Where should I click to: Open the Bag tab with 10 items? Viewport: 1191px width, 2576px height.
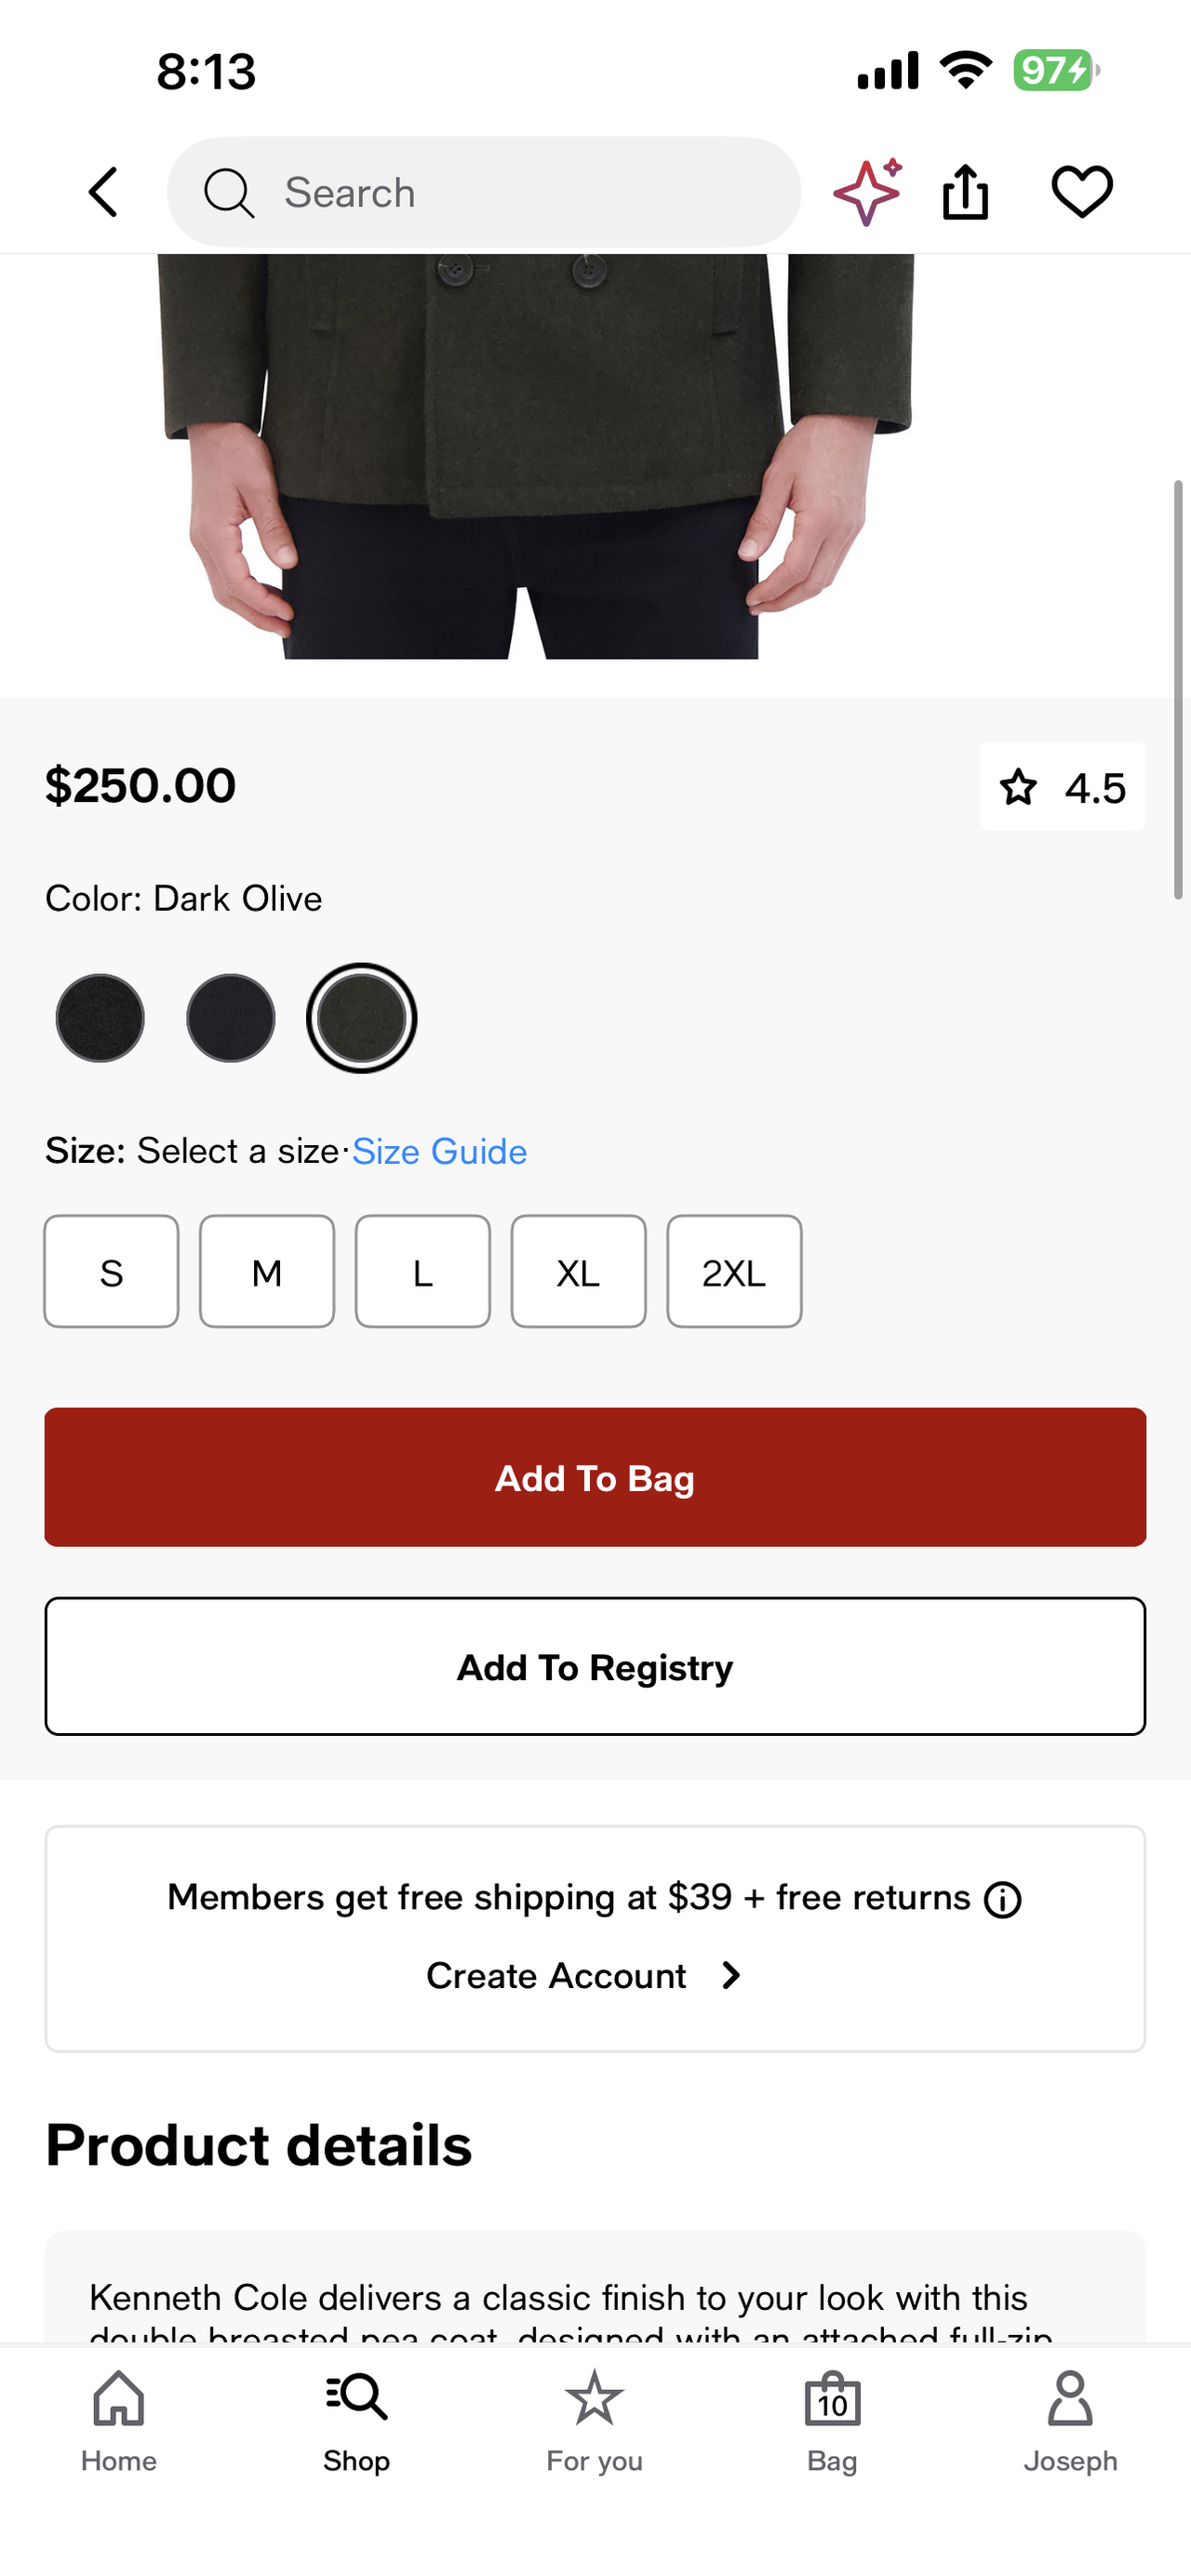832,2420
